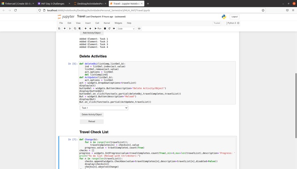Bookmark page with the star icon
Image resolution: width=297 pixels, height=169 pixels.
coord(263,10)
